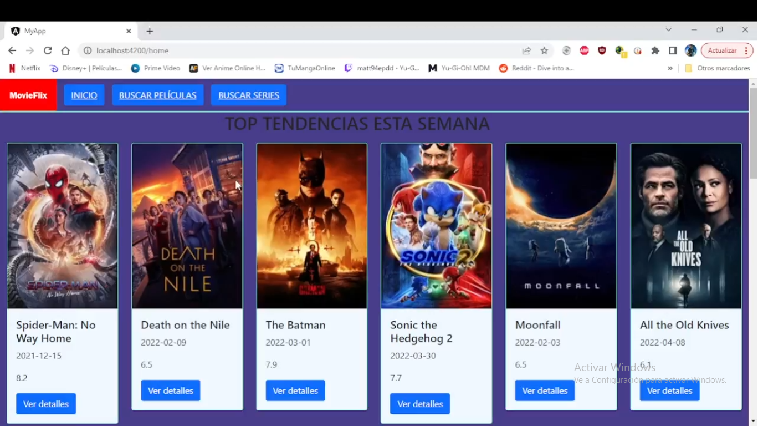Click the title 'The Batman'
The width and height of the screenshot is (758, 426).
coord(295,325)
